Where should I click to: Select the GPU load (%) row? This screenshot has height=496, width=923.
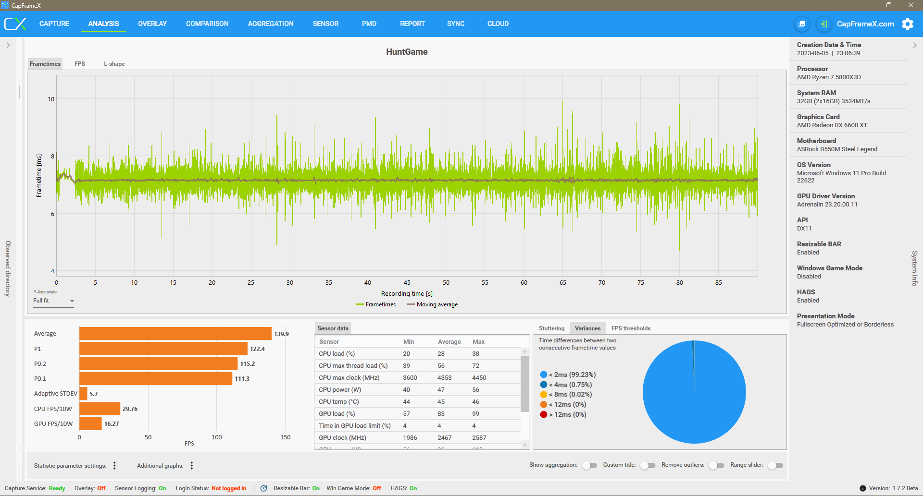(x=418, y=414)
